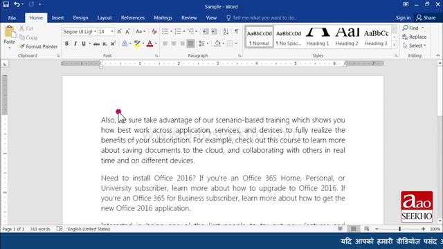Open Customize Quick Access Toolbar dropdown

tap(40, 5)
